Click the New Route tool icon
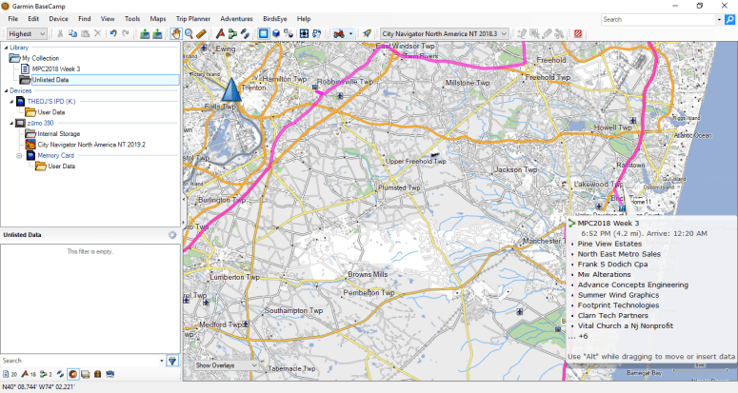Viewport: 738px width, 393px height. (232, 33)
